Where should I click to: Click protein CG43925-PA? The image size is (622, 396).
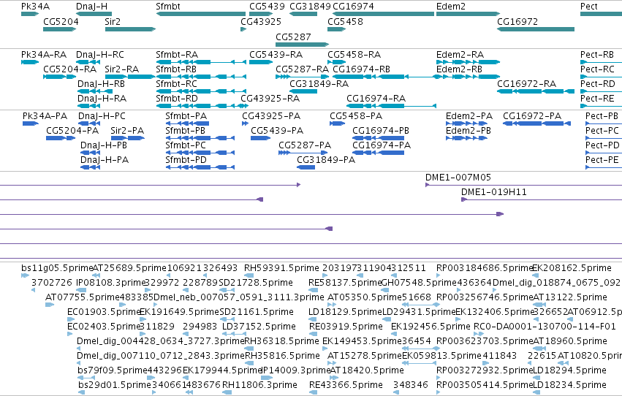click(245, 123)
